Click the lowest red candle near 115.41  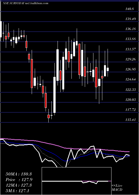(x=49, y=116)
